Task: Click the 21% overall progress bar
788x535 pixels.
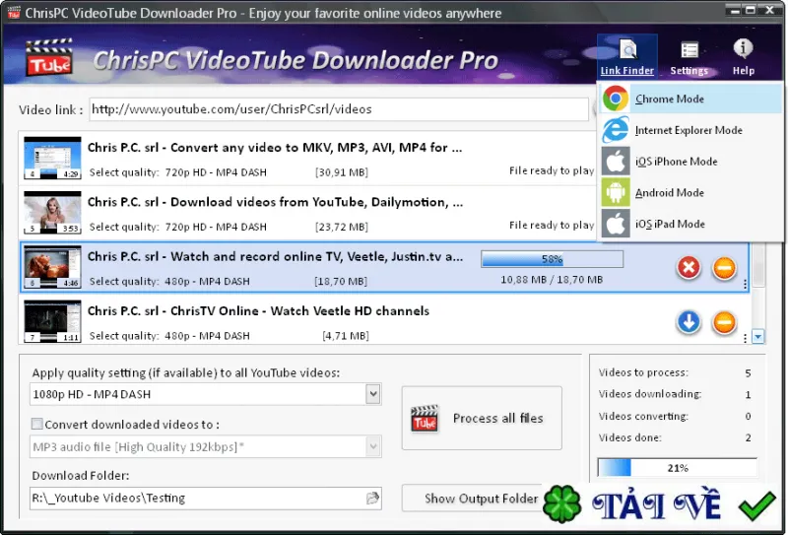Action: pyautogui.click(x=678, y=468)
